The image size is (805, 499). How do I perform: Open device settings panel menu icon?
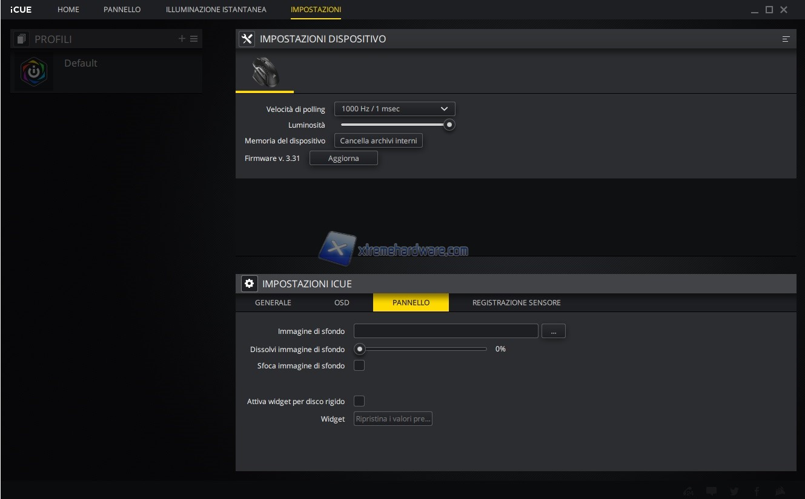tap(786, 39)
